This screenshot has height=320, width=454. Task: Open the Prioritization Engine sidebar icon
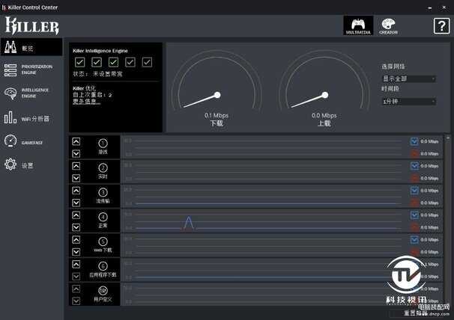10,70
